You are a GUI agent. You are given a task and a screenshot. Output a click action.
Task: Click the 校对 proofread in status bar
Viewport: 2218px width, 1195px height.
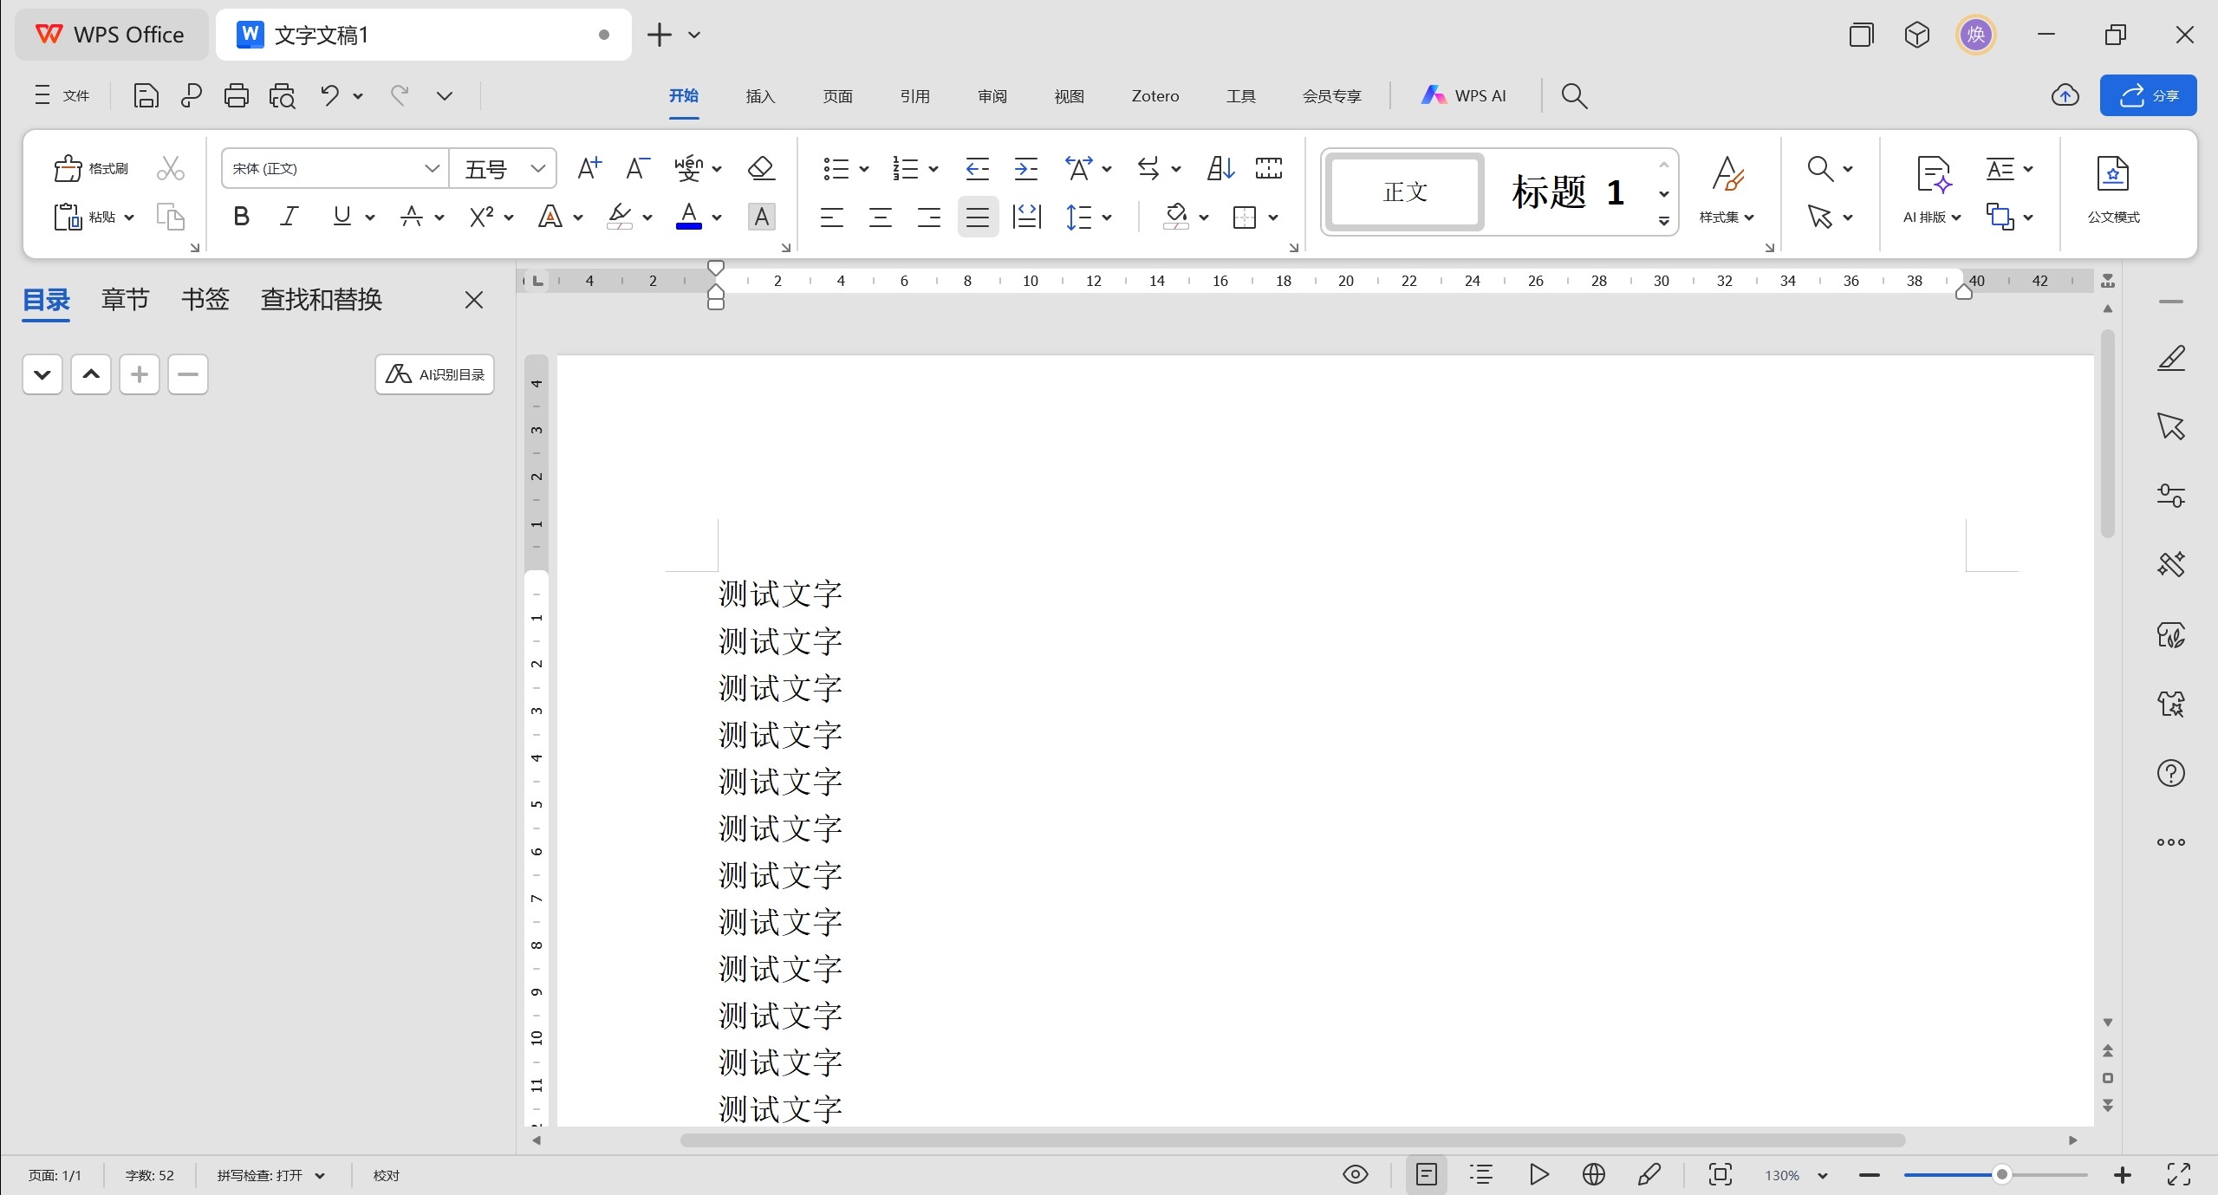[x=387, y=1176]
